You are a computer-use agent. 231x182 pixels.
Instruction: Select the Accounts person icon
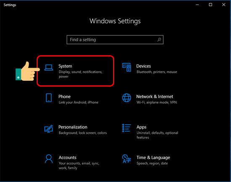(x=49, y=159)
